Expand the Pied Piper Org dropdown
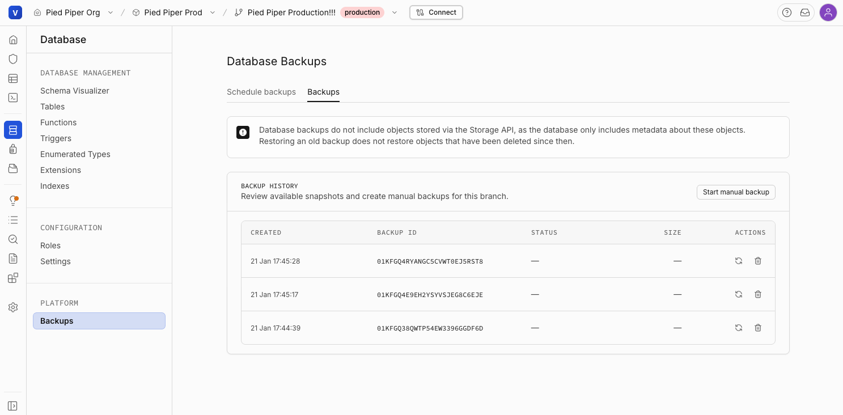 (x=111, y=12)
